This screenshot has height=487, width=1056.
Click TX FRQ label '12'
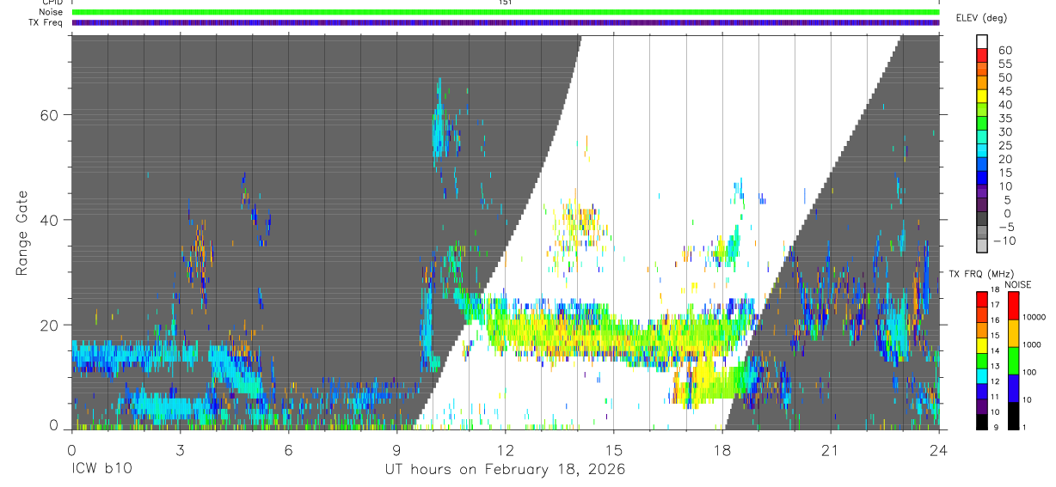[x=995, y=381]
